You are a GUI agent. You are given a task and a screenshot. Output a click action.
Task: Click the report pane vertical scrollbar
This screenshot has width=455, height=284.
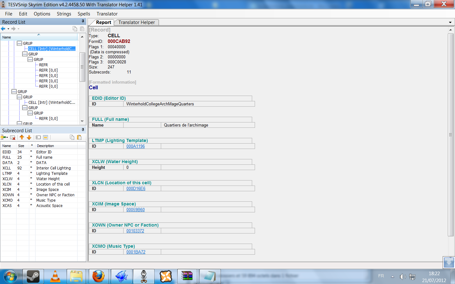pyautogui.click(x=451, y=135)
